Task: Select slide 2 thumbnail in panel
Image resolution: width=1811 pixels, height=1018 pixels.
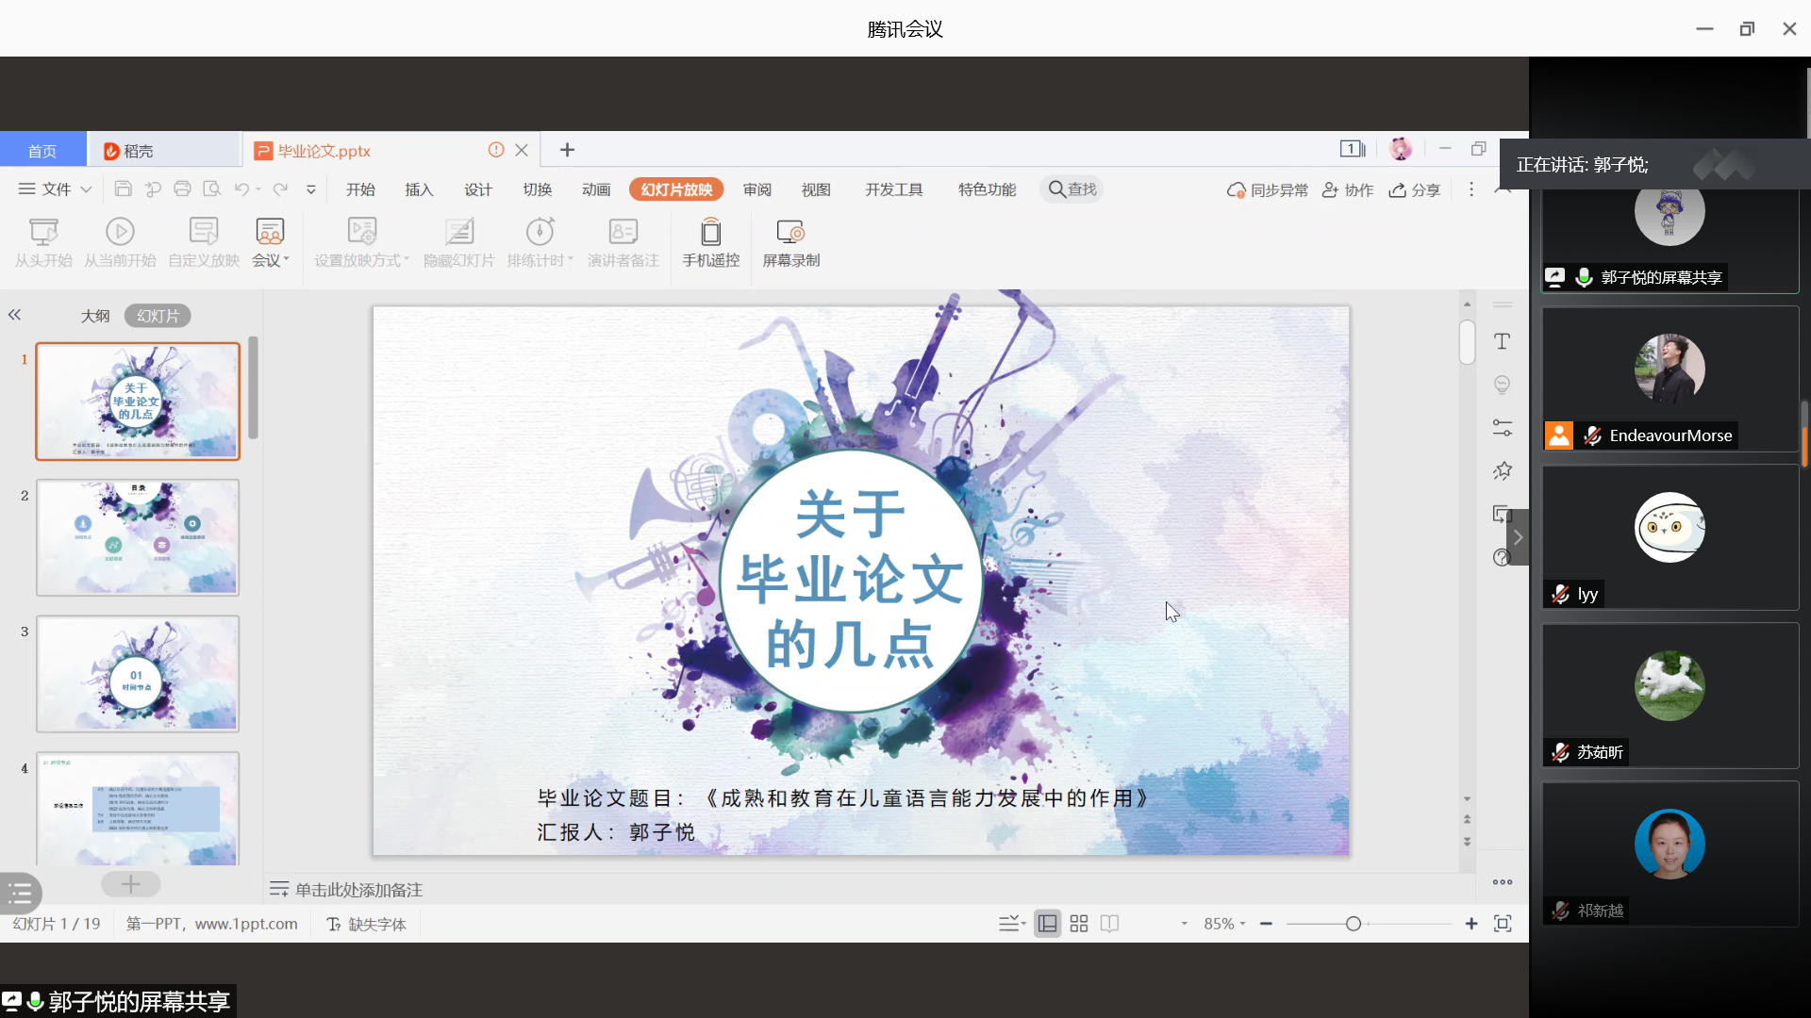Action: tap(138, 537)
